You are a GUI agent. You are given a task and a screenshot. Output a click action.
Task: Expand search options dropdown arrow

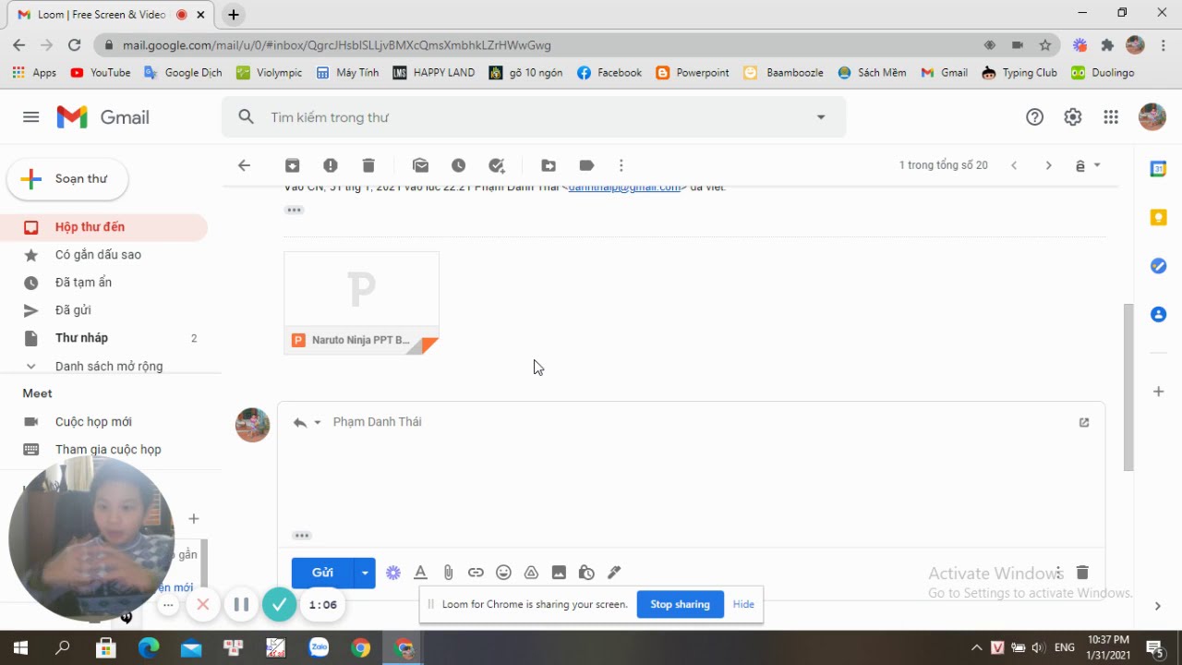click(821, 117)
